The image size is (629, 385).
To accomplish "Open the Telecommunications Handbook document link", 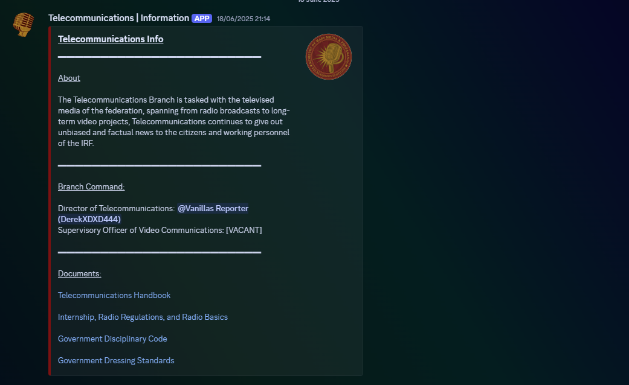I will 114,295.
